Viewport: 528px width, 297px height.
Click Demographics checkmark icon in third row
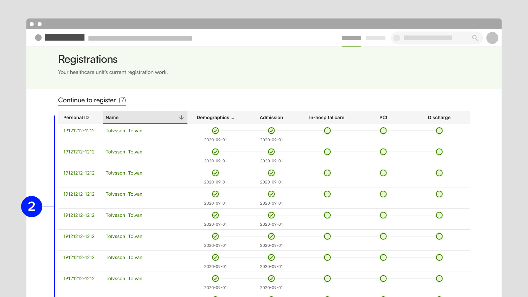tap(215, 173)
